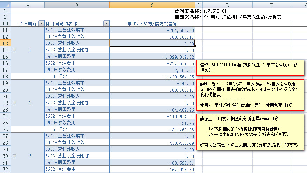Screen dimensions: 307x173
Task: Select row 13 header
Action: 5,43
